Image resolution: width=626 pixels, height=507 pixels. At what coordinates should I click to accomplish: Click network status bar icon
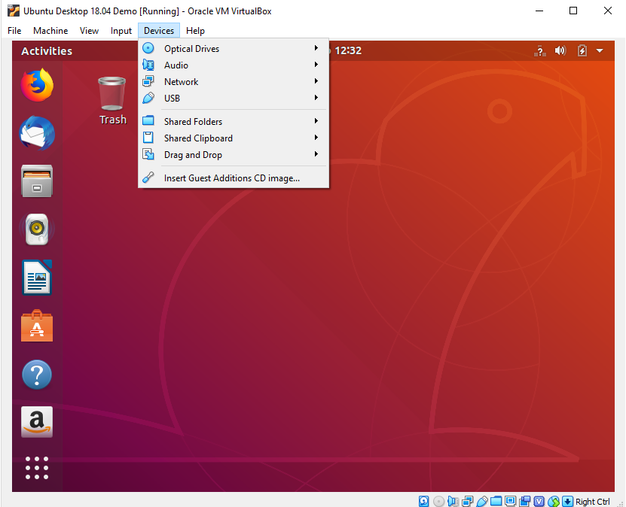(x=467, y=501)
